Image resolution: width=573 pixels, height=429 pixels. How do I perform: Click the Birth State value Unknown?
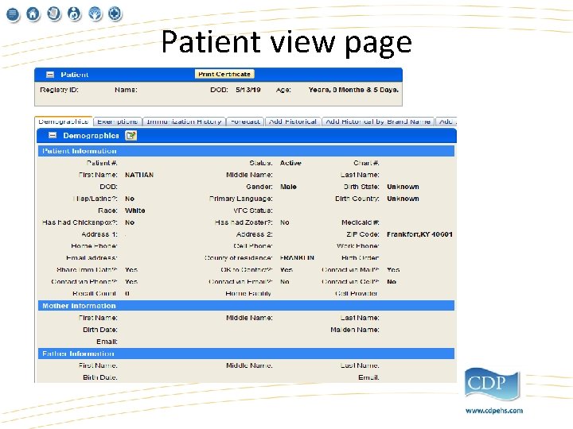click(x=403, y=187)
